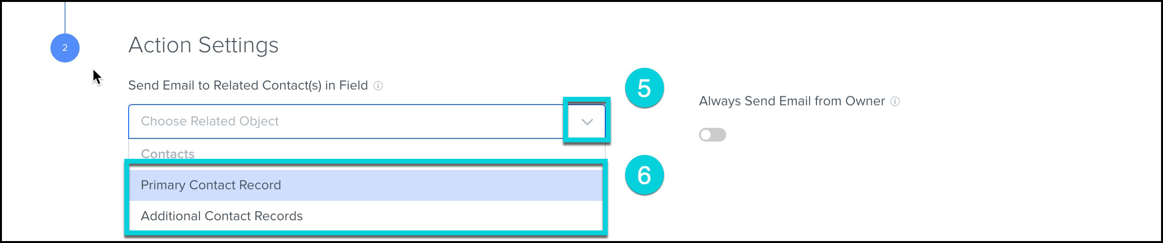Click the blue step 2 circle
This screenshot has height=243, width=1163.
(x=65, y=48)
